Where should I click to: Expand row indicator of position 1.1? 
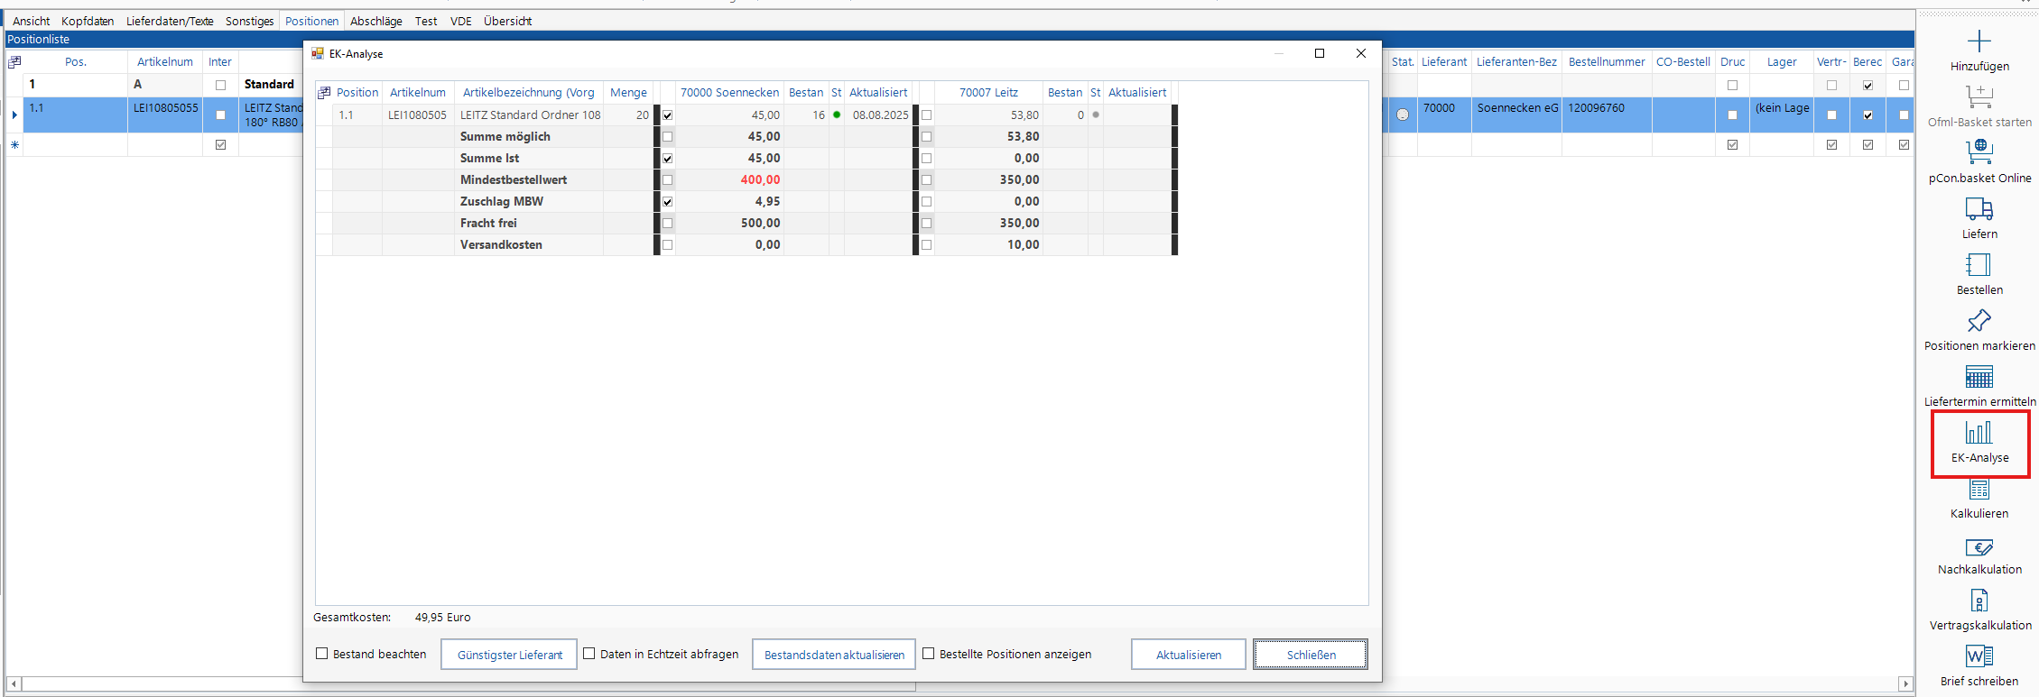pyautogui.click(x=14, y=115)
